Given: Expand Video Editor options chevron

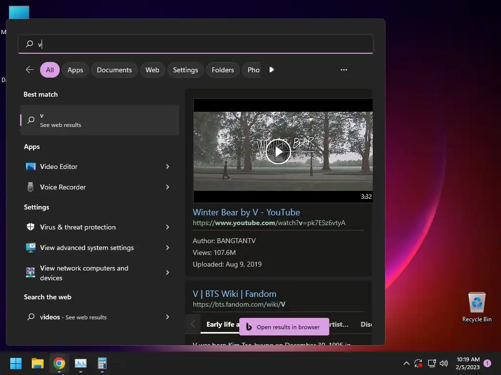Looking at the screenshot, I should point(167,167).
